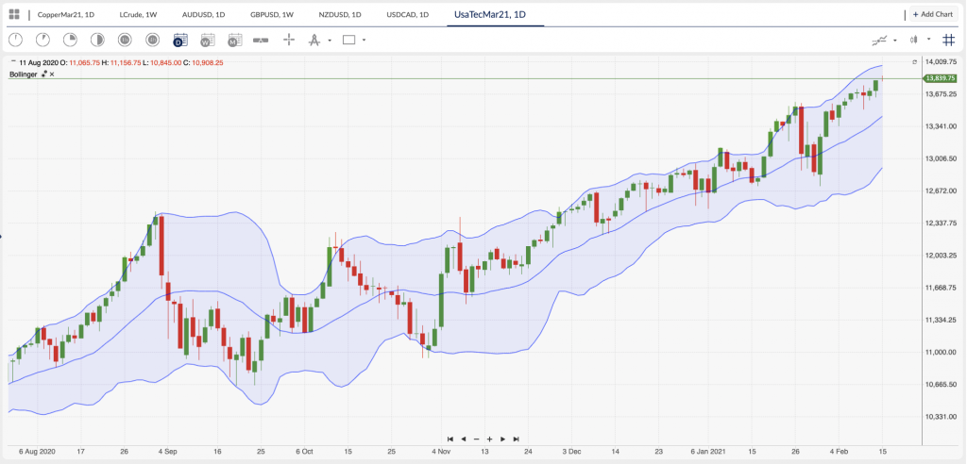Click the ruler measurement tool icon
Image resolution: width=967 pixels, height=464 pixels.
pos(262,40)
